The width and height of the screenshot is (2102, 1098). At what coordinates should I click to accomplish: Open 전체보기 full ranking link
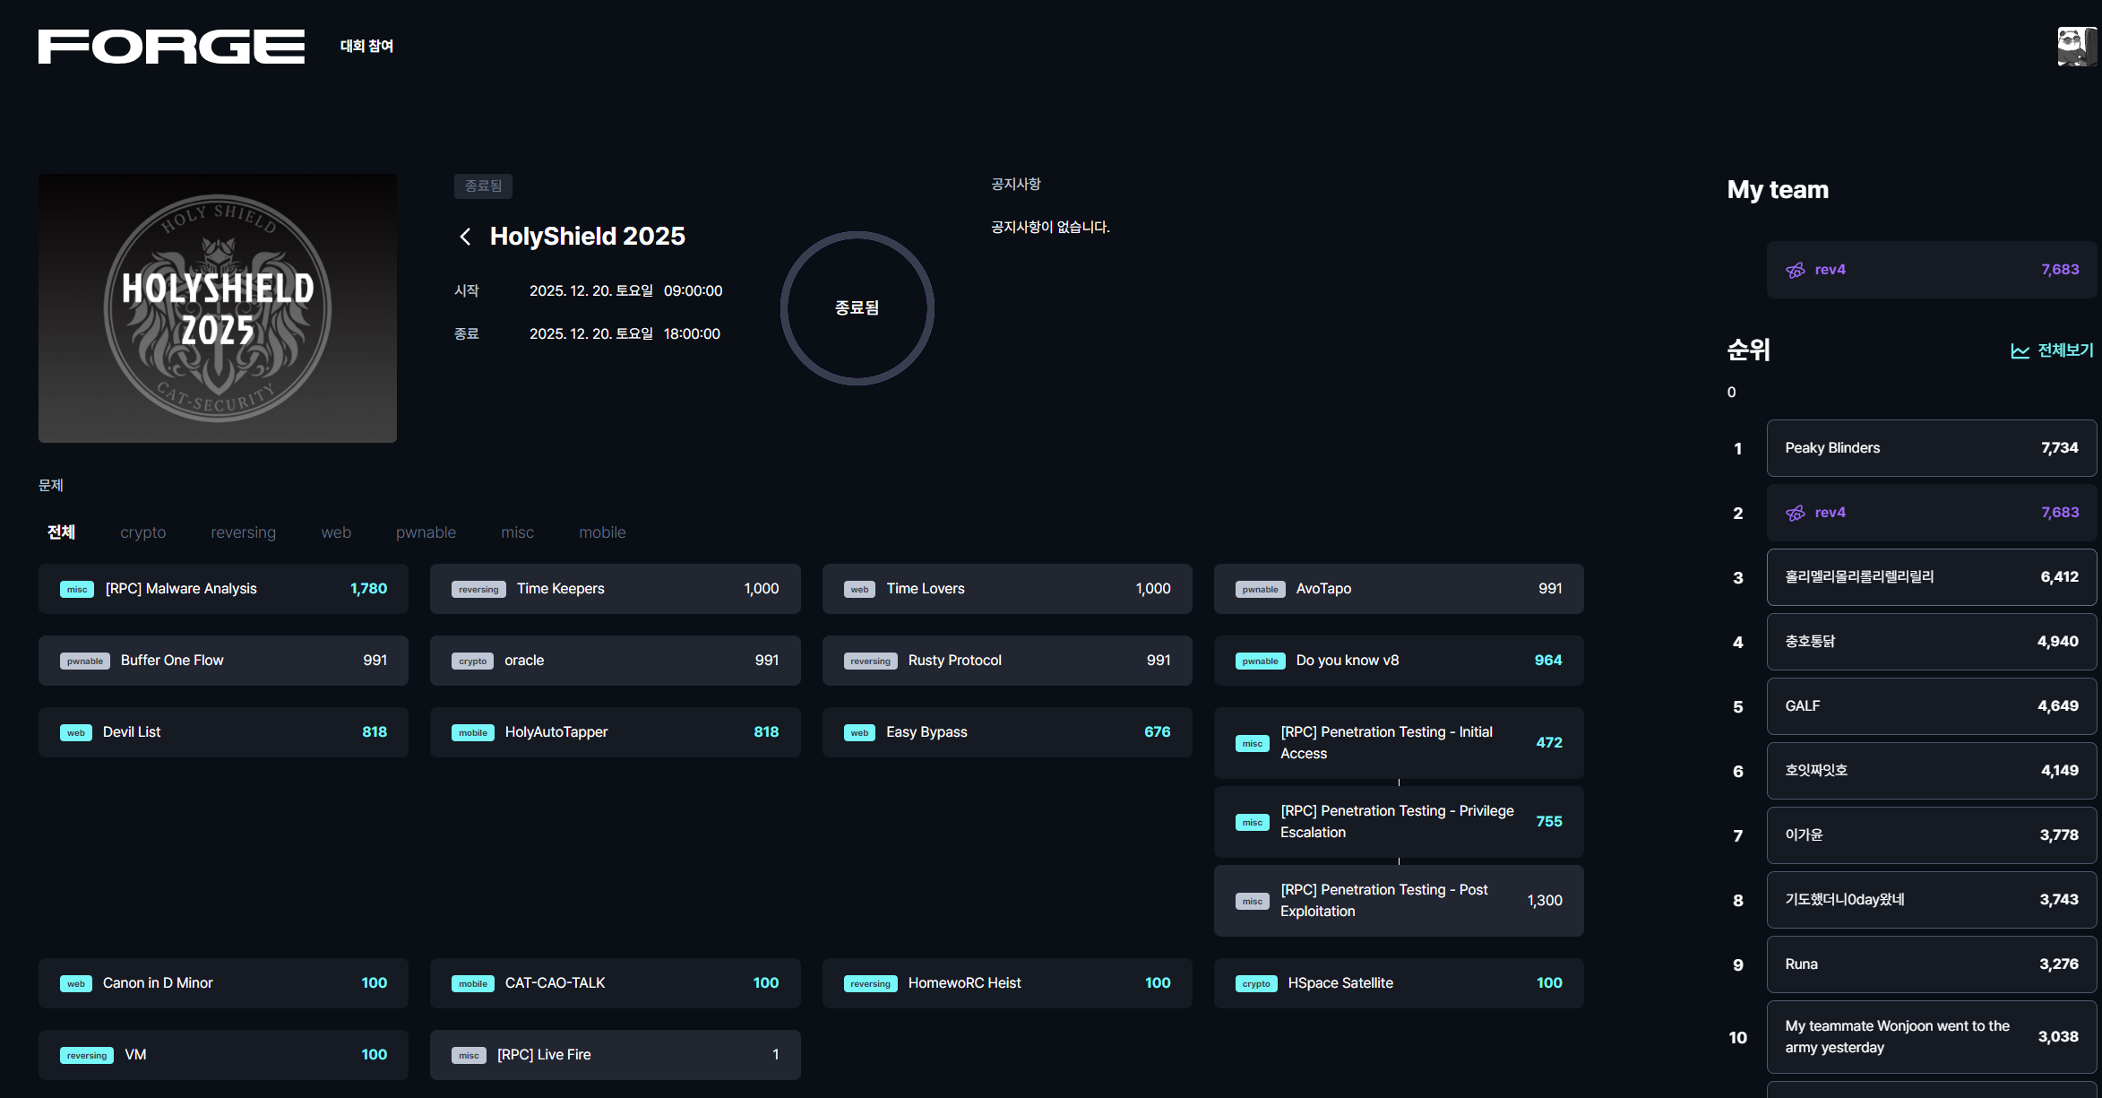click(x=2064, y=350)
